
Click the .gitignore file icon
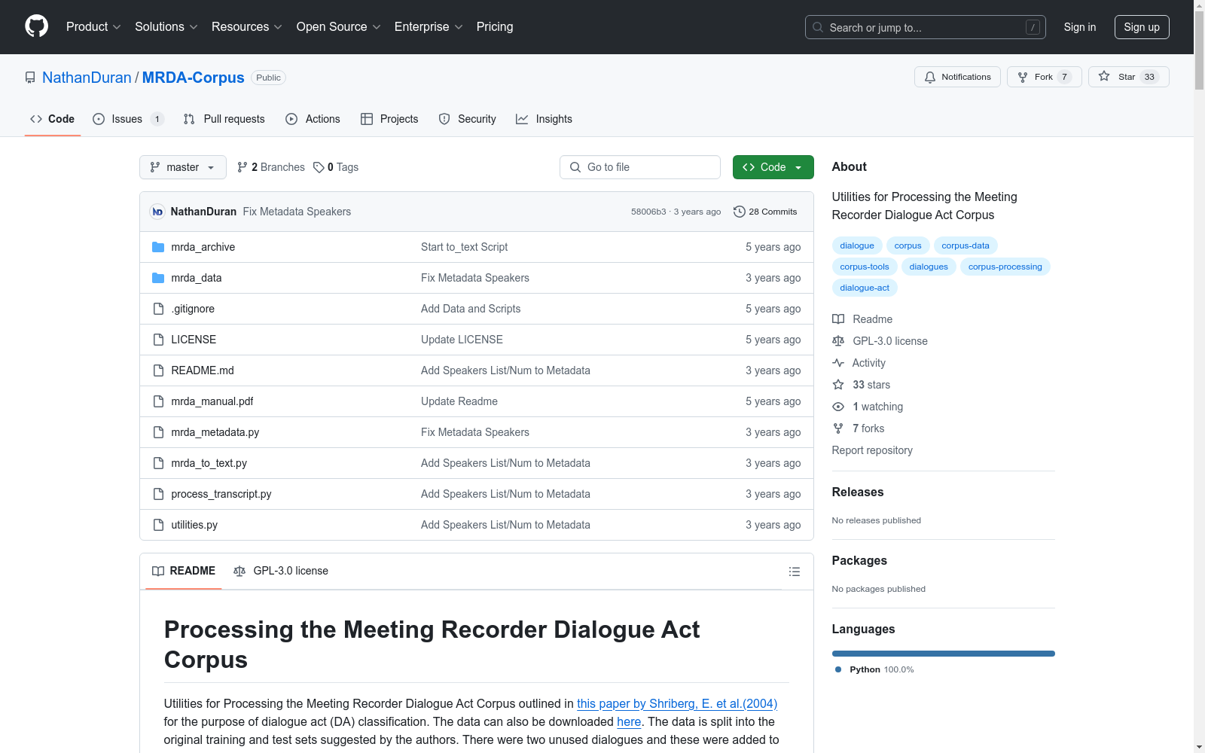(x=158, y=309)
